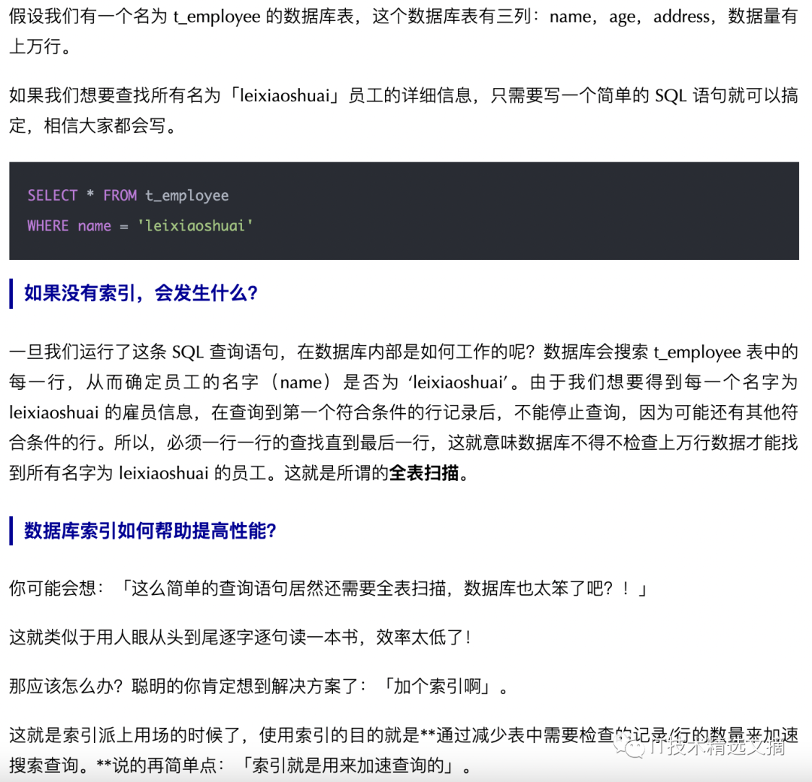Viewport: 812px width, 782px height.
Task: Click 't_employee' in the SQL code
Action: (x=186, y=195)
